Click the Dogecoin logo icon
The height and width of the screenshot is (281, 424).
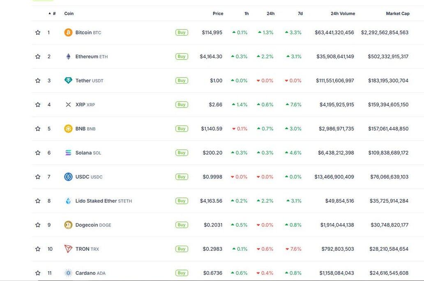coord(68,225)
